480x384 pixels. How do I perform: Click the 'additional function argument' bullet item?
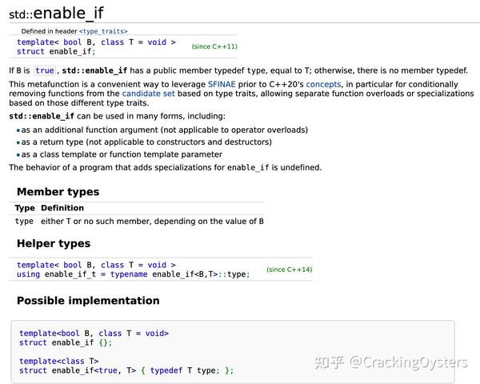tap(164, 130)
